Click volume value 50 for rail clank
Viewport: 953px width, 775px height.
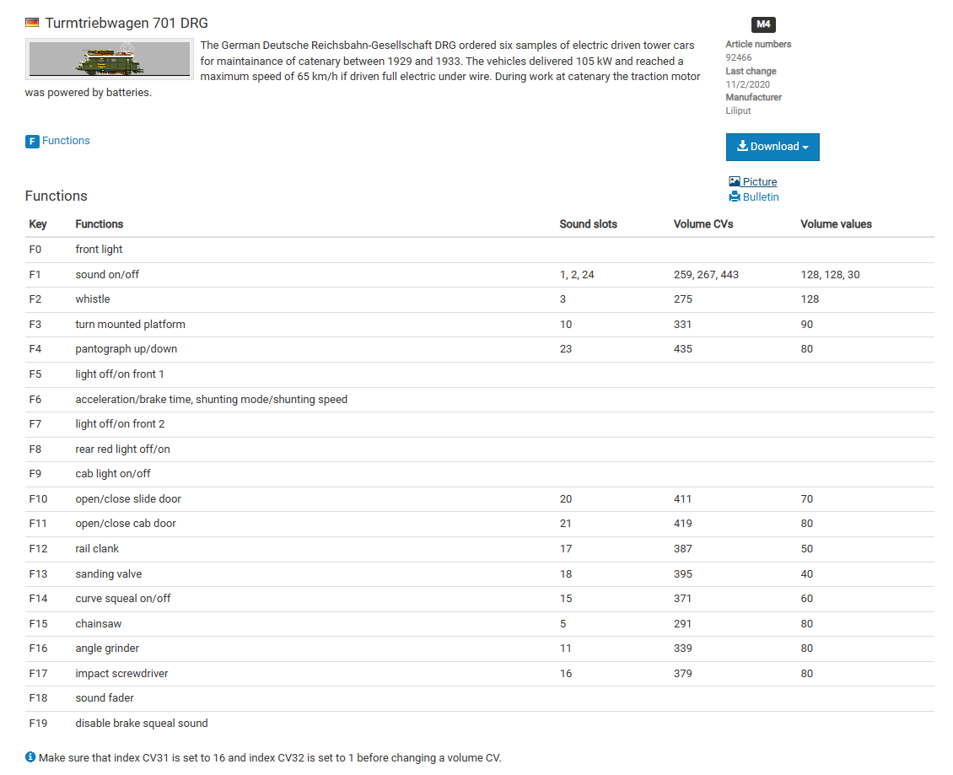(806, 549)
